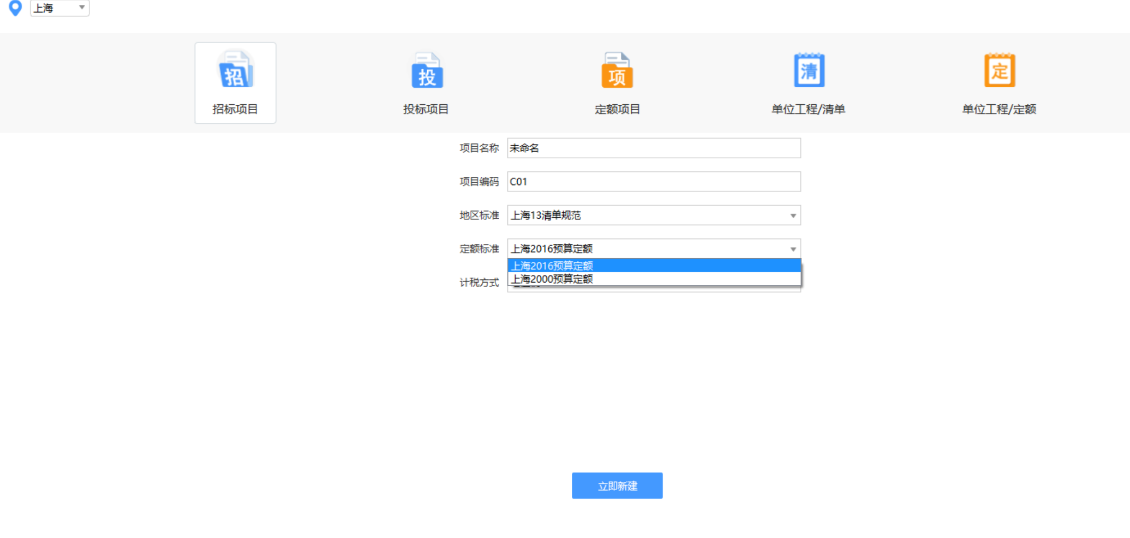Select the 单位工程/定额 icon
1130x538 pixels.
(1000, 70)
